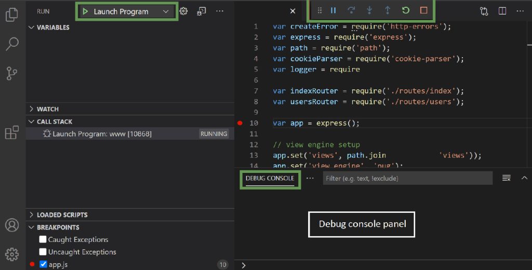This screenshot has width=532, height=270.
Task: Maximize the panel with the up chevron
Action: [x=524, y=178]
